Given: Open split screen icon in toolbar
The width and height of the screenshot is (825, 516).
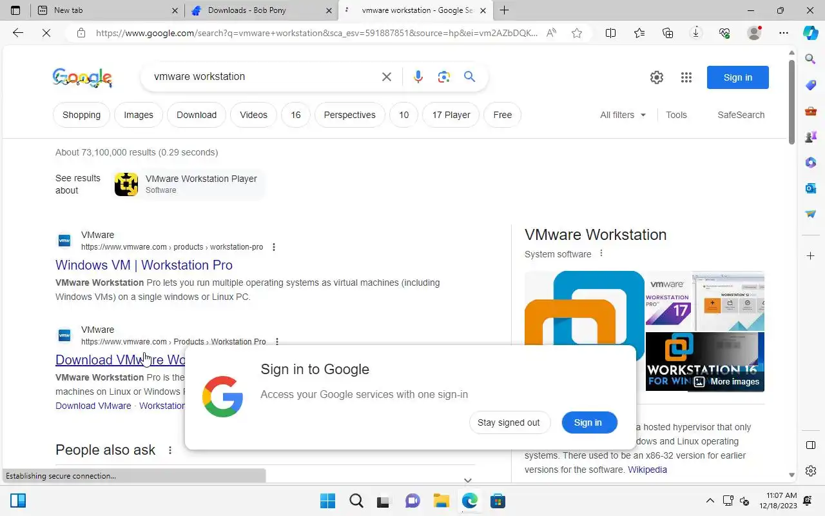Looking at the screenshot, I should click(610, 33).
